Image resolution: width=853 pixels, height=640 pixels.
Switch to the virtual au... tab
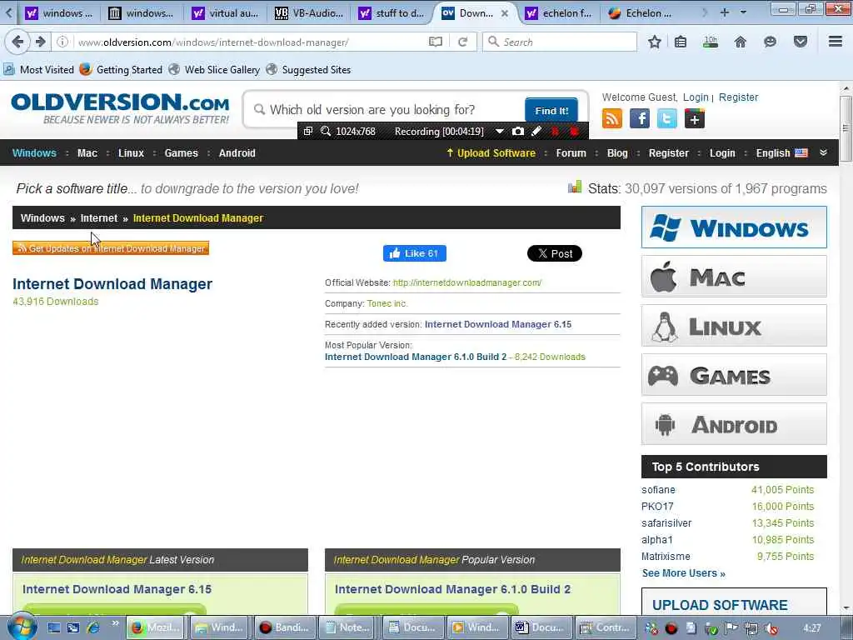pyautogui.click(x=227, y=13)
